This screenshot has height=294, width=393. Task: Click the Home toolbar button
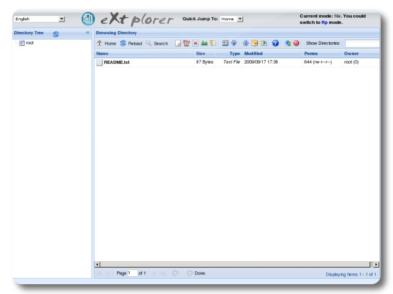click(106, 43)
